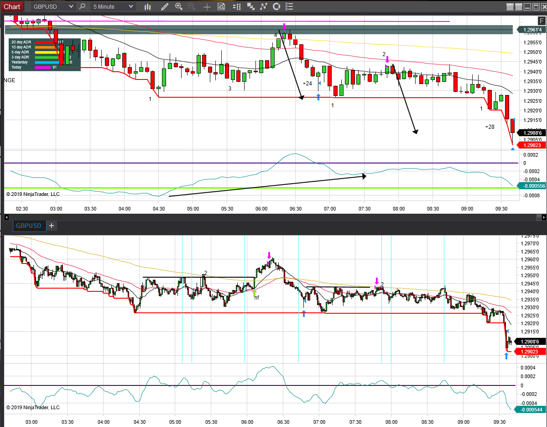Open the pencil drawing tools menu
The image size is (547, 427).
164,6
